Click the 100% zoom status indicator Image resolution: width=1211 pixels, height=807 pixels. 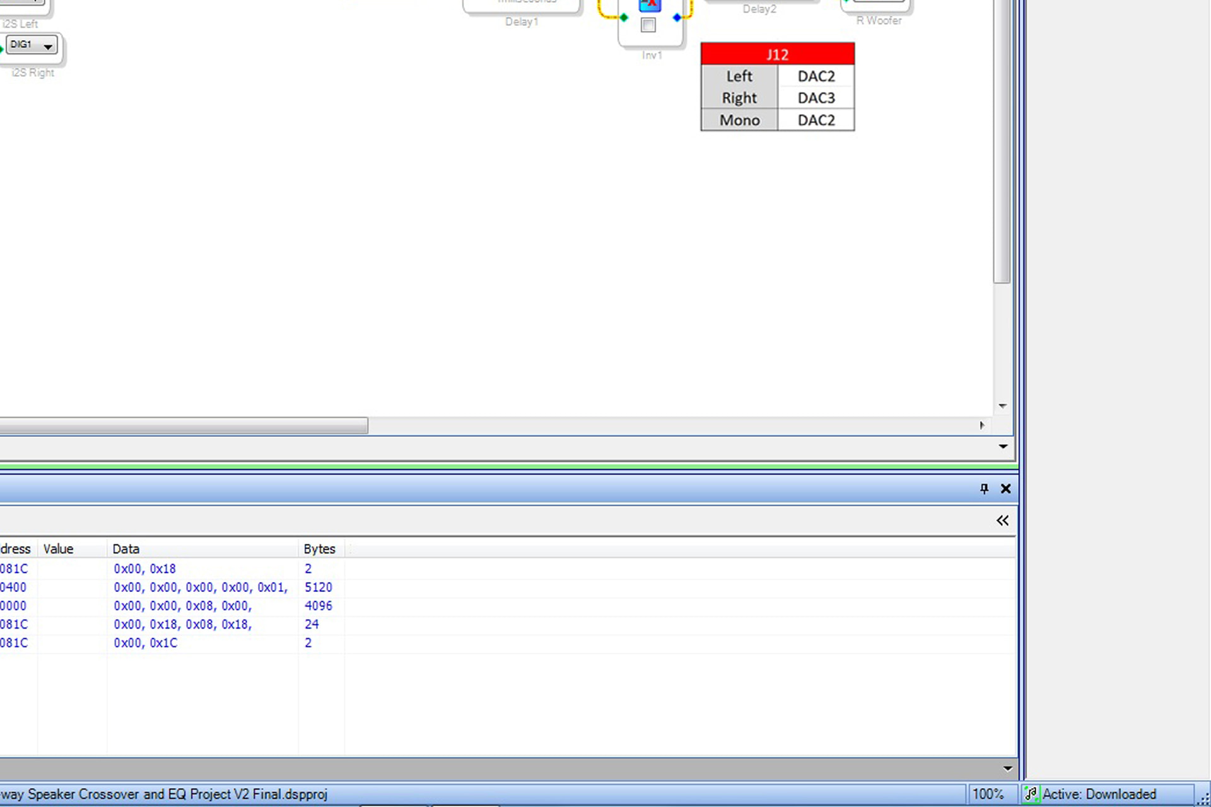click(988, 794)
